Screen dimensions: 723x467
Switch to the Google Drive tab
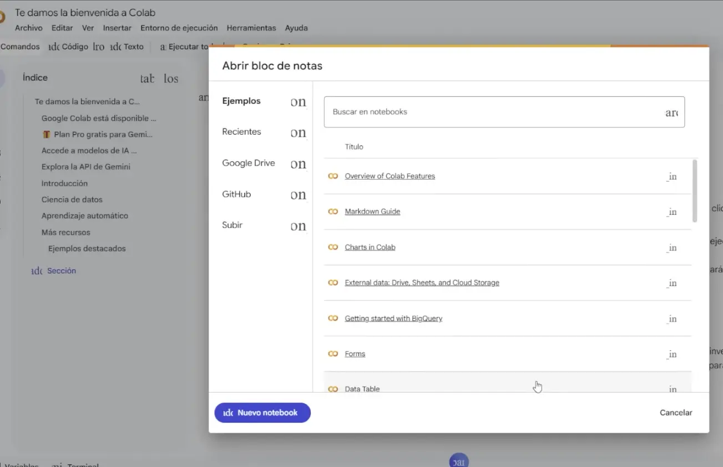pos(249,163)
